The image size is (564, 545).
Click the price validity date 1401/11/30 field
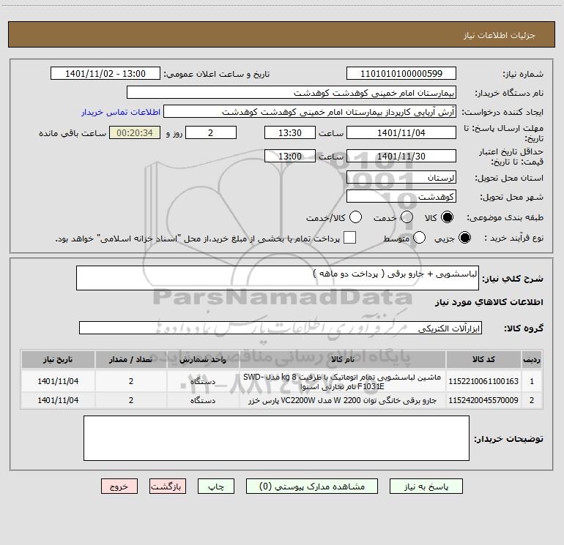click(x=401, y=156)
